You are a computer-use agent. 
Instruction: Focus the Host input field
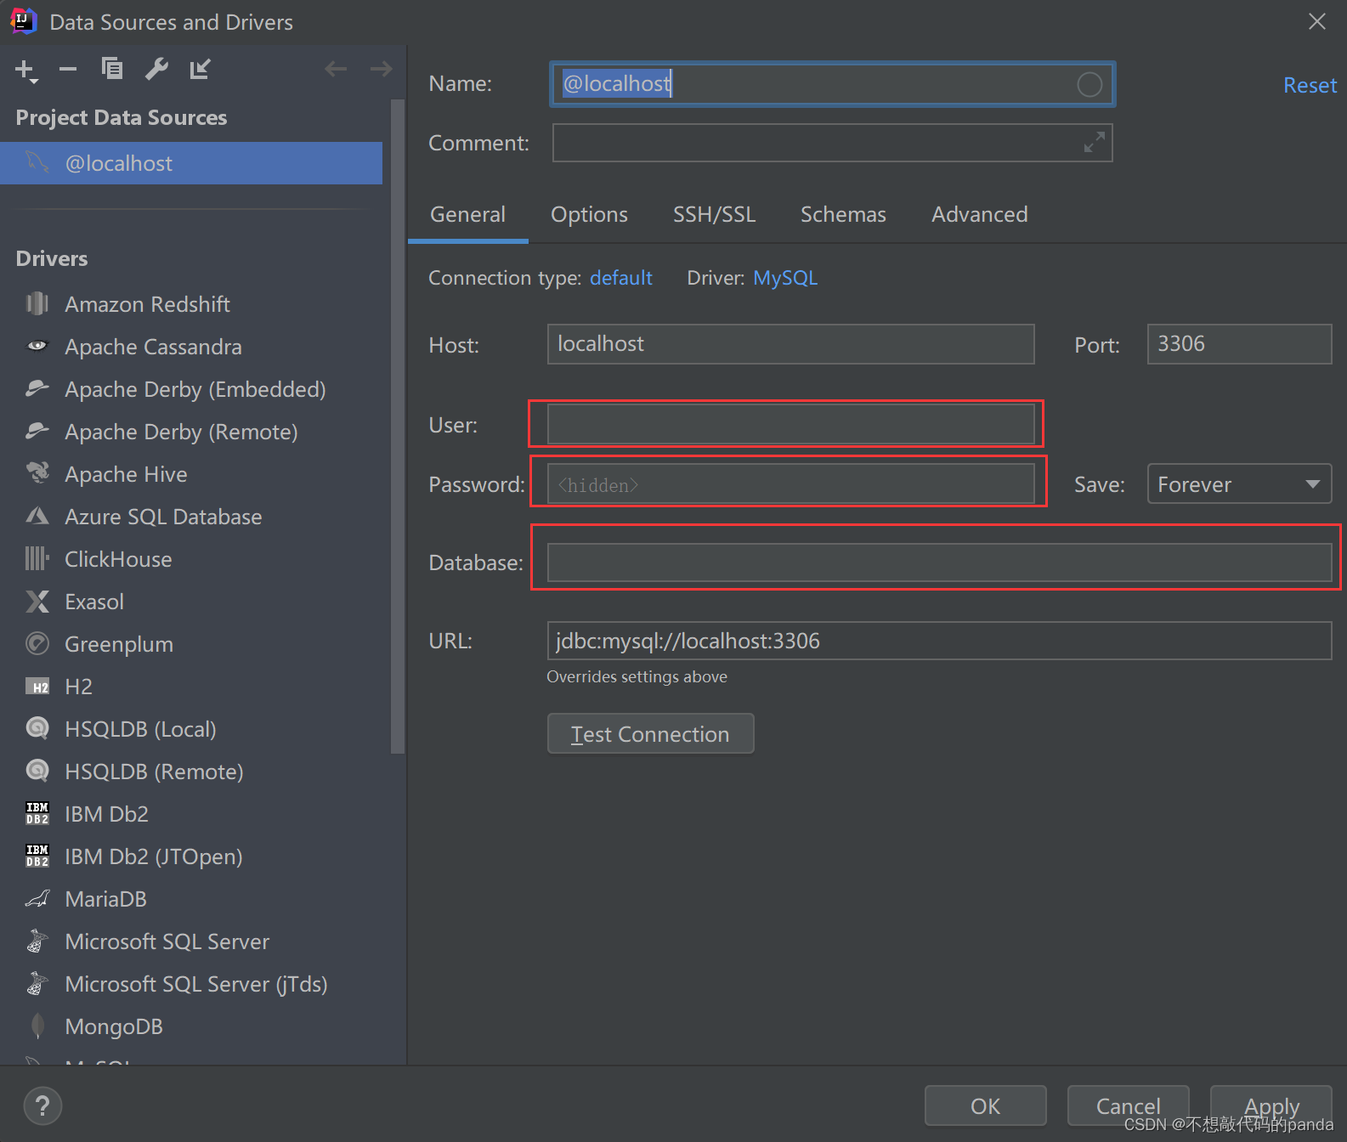coord(790,344)
